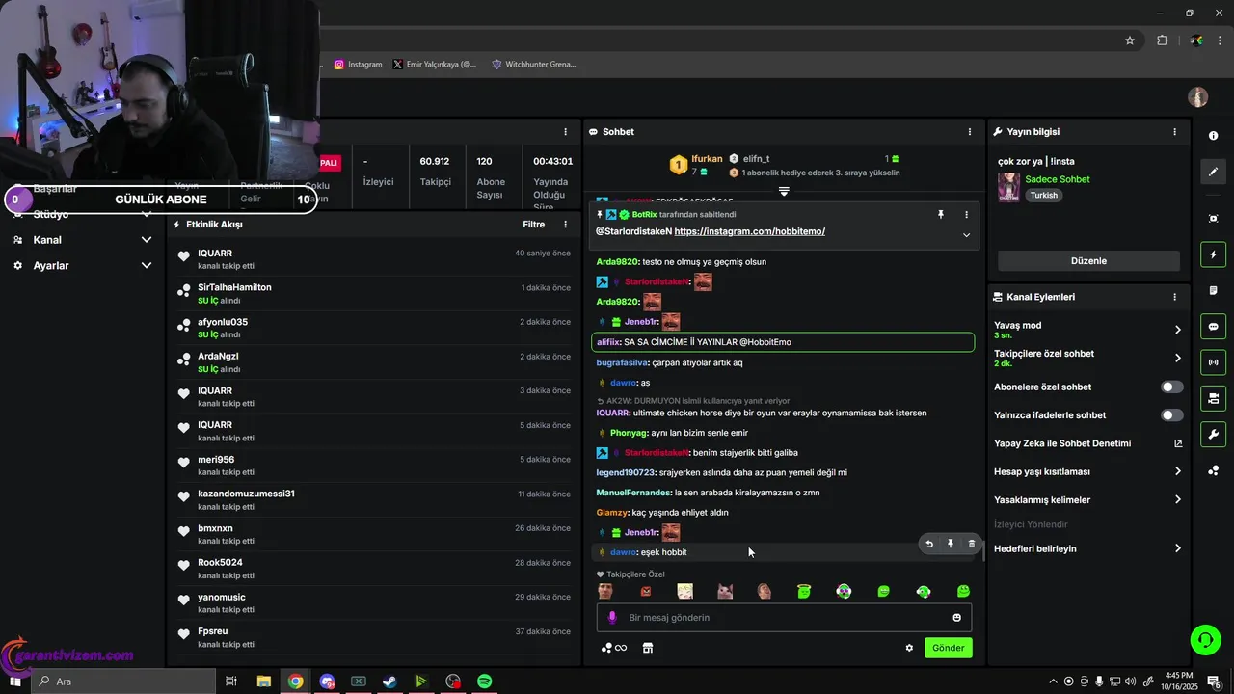This screenshot has width=1234, height=694.
Task: Toggle the channel actions camera sidebar icon
Action: [x=1213, y=398]
